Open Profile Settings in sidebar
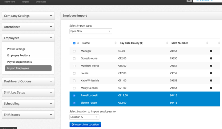This screenshot has width=222, height=129. 16,49
